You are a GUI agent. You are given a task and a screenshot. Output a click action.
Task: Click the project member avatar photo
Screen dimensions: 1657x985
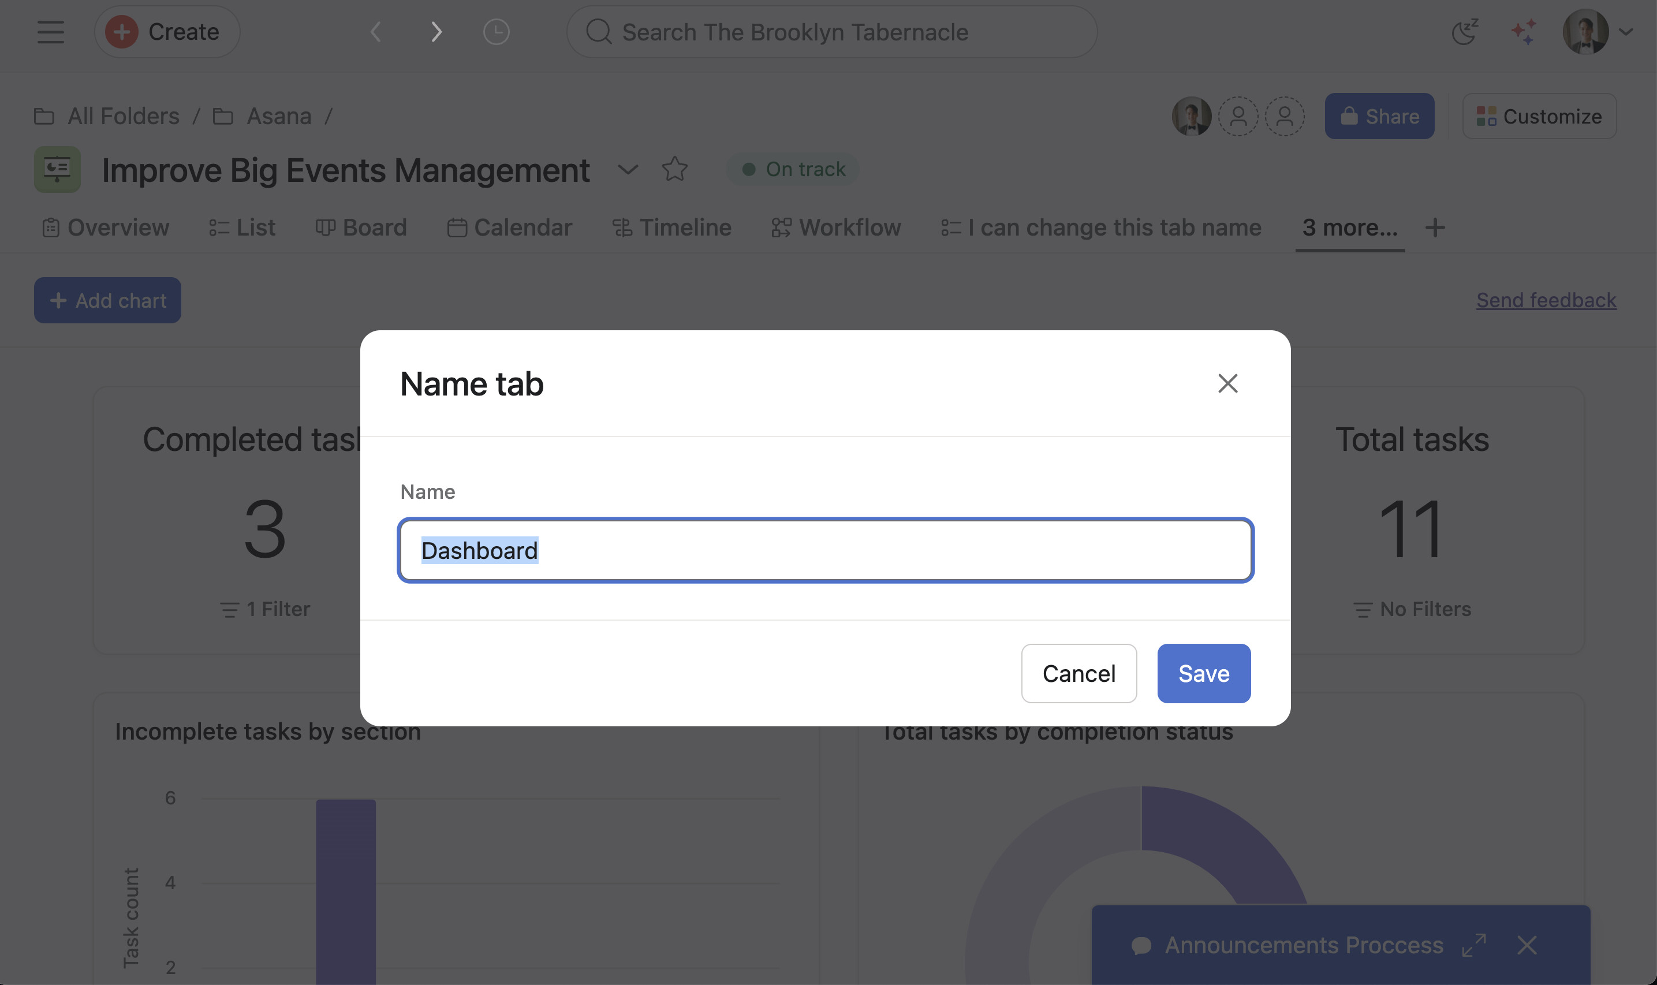(1191, 116)
